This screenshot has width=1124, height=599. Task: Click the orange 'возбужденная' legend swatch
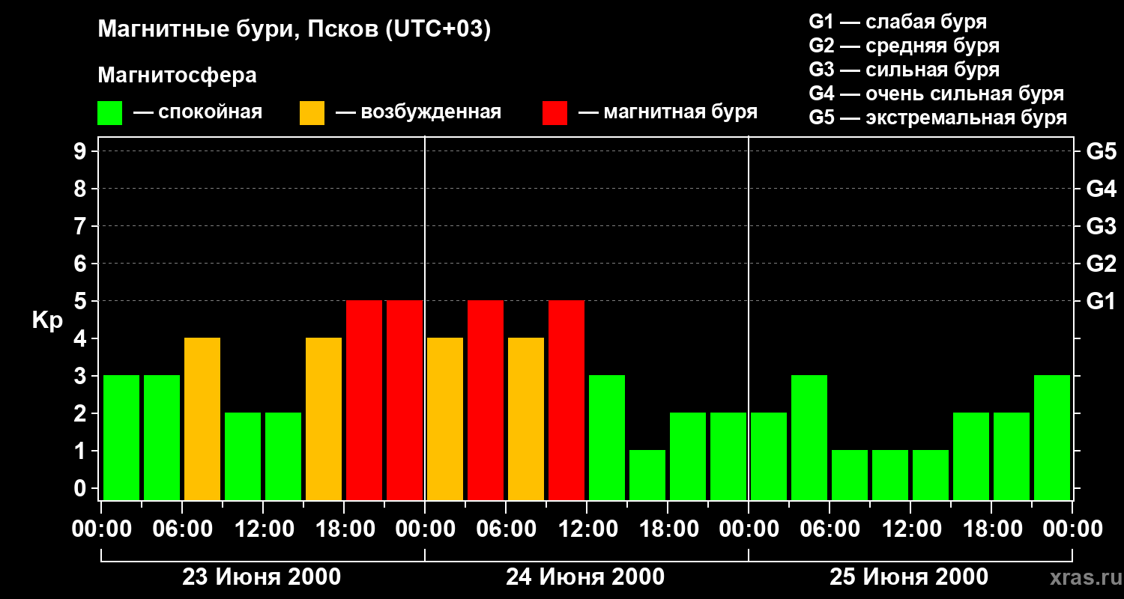(312, 113)
